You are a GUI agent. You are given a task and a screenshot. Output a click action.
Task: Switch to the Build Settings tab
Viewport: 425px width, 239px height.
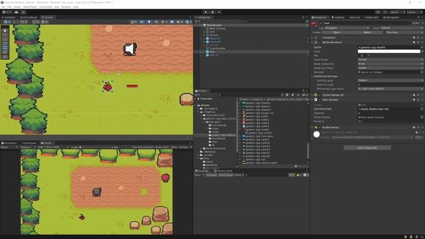tap(29, 17)
